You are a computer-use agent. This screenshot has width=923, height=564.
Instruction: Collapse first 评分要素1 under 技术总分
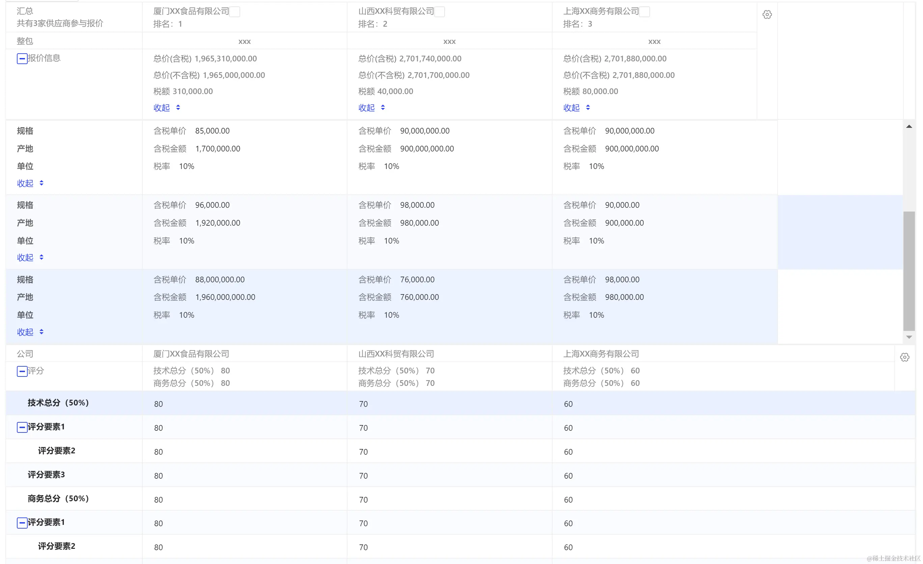click(22, 427)
